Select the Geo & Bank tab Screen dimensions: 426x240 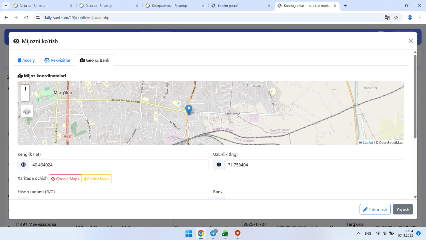[95, 60]
